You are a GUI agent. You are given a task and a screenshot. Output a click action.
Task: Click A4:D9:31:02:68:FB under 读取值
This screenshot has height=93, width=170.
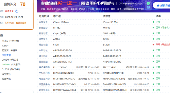pyautogui.click(x=112, y=56)
